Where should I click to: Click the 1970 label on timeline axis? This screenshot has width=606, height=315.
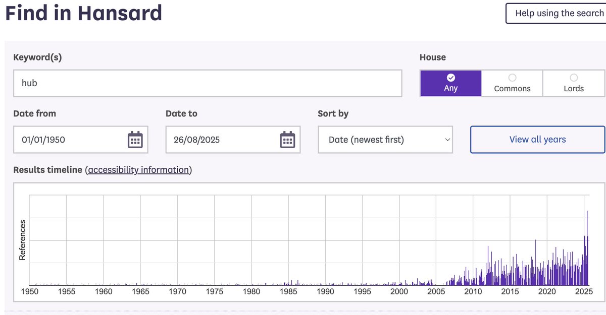click(177, 292)
